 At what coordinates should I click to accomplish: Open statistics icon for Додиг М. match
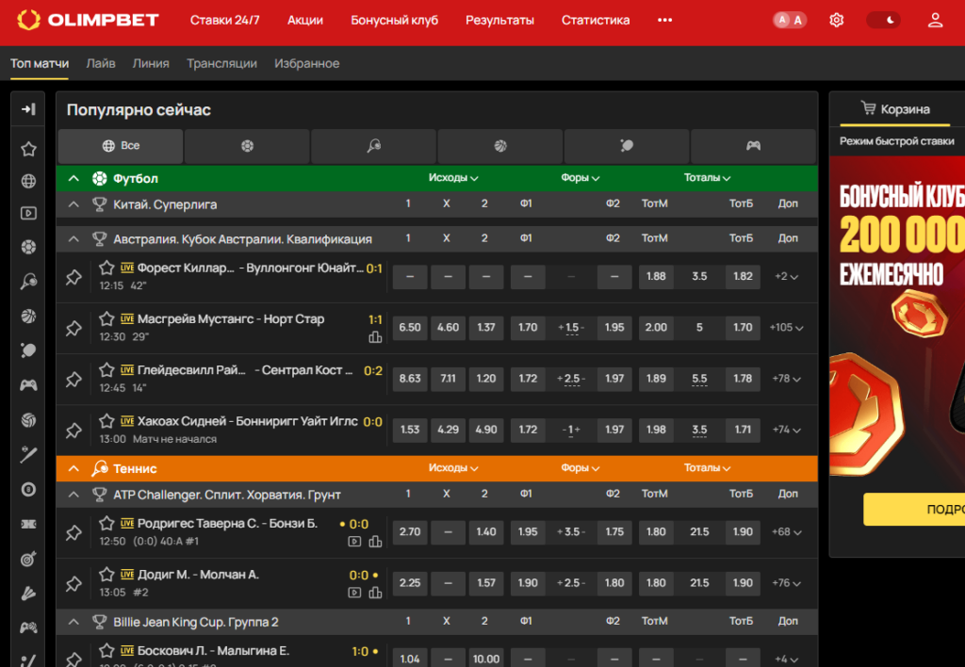[x=375, y=593]
